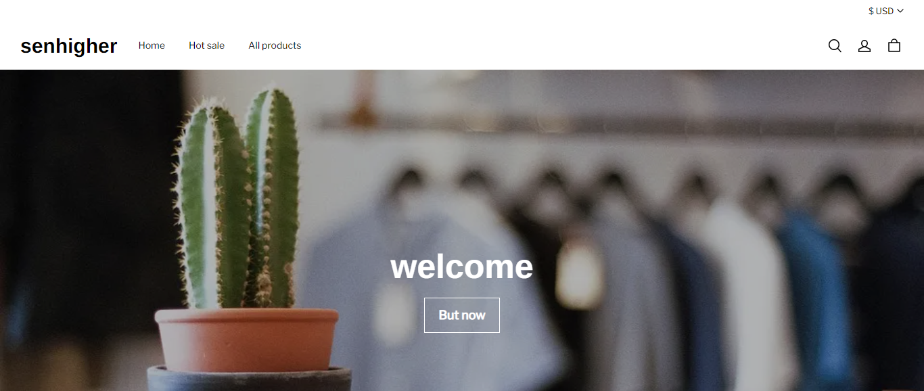Open the shopping bag cart icon

[x=894, y=45]
